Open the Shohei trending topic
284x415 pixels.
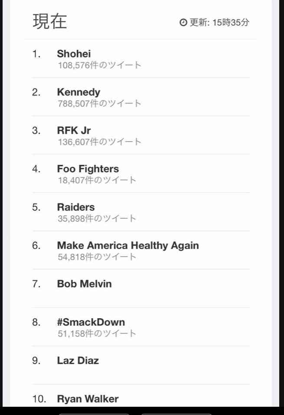74,54
